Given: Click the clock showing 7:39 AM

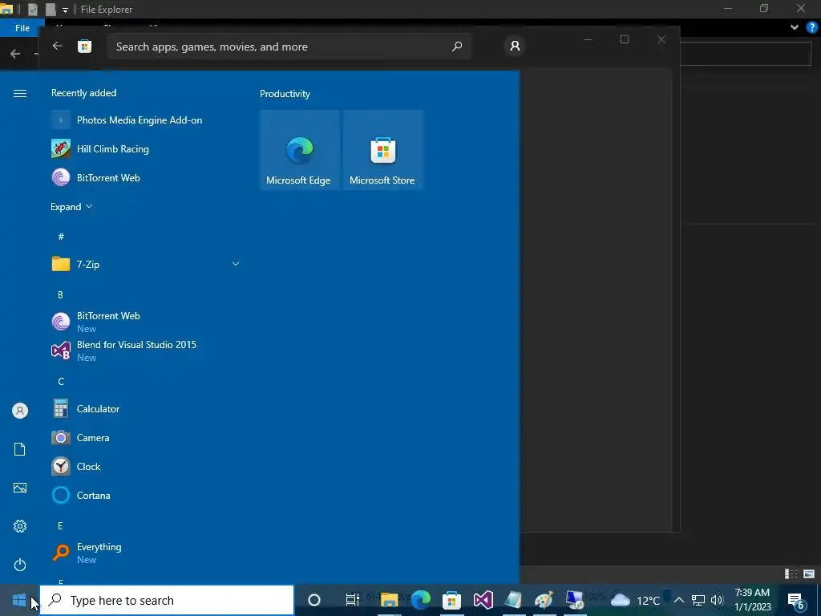Looking at the screenshot, I should 752,600.
